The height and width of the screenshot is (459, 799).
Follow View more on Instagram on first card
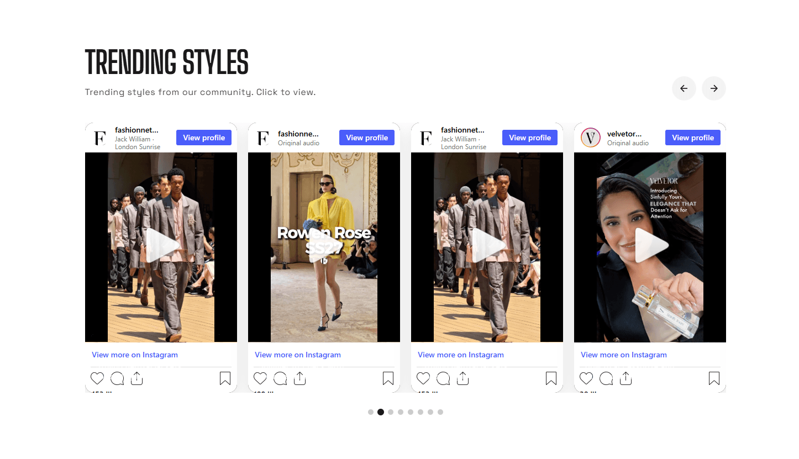(x=135, y=355)
